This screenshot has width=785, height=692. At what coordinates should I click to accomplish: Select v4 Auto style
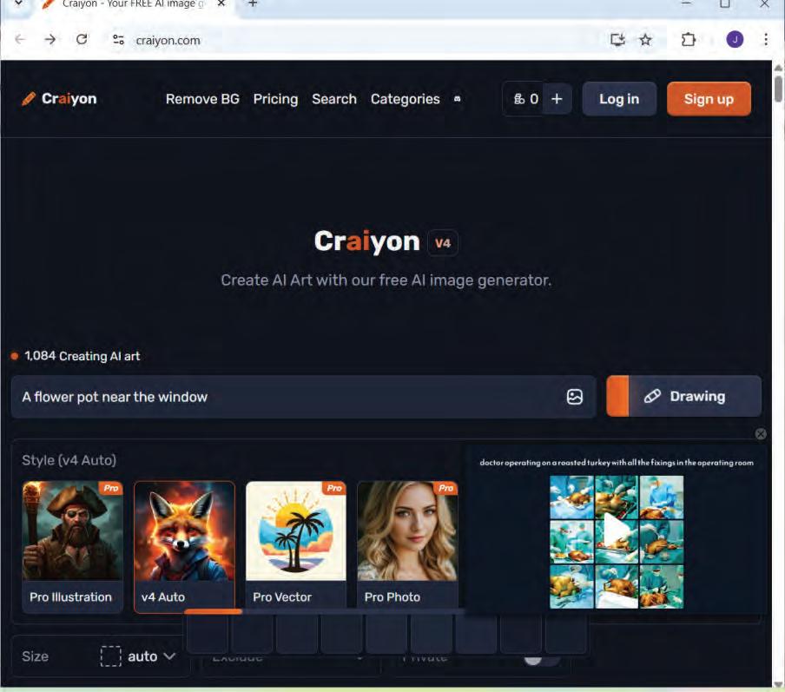(184, 547)
